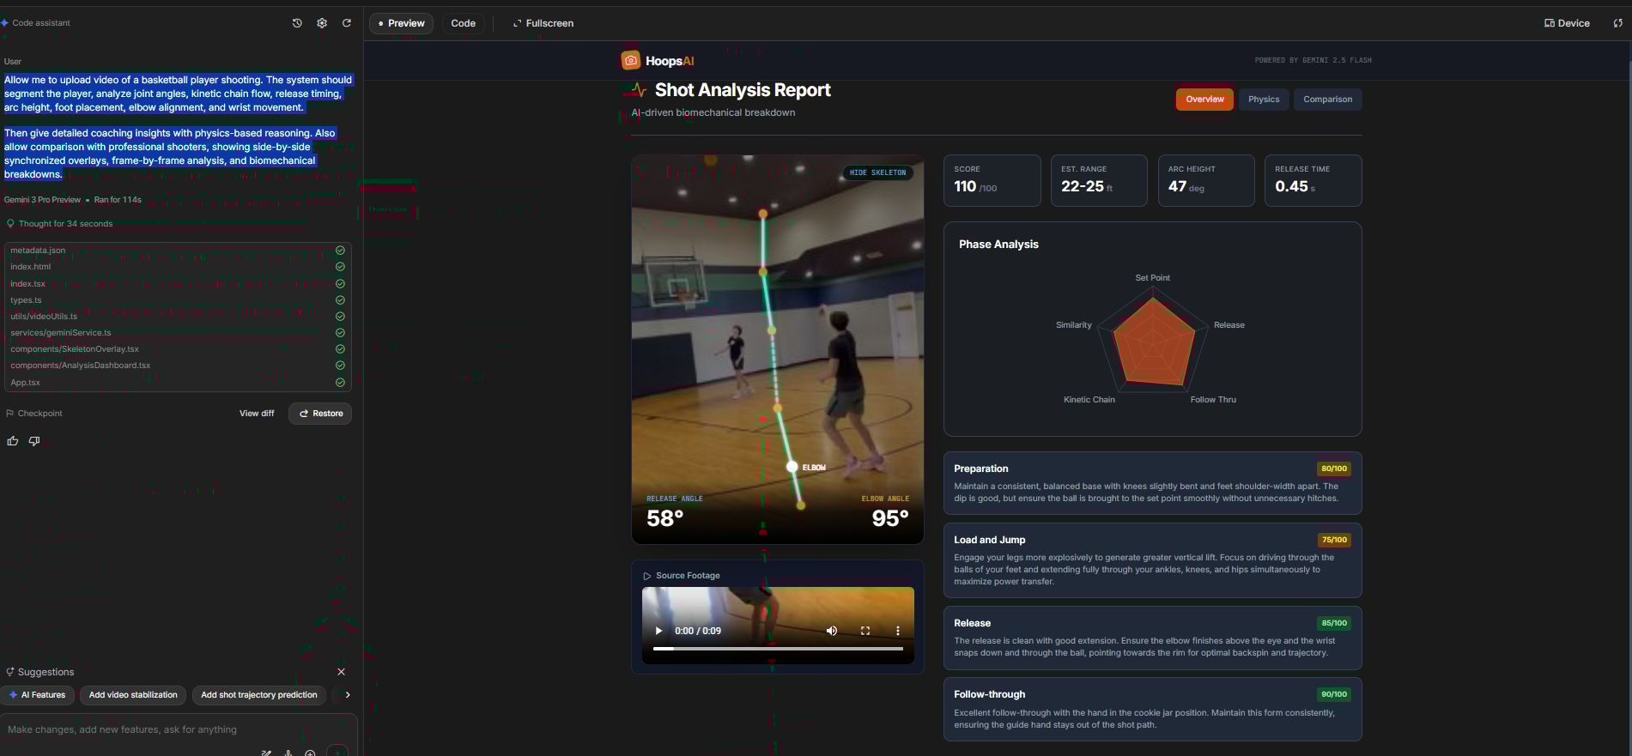
Task: Click the Load and Jump phase card
Action: pos(1153,560)
